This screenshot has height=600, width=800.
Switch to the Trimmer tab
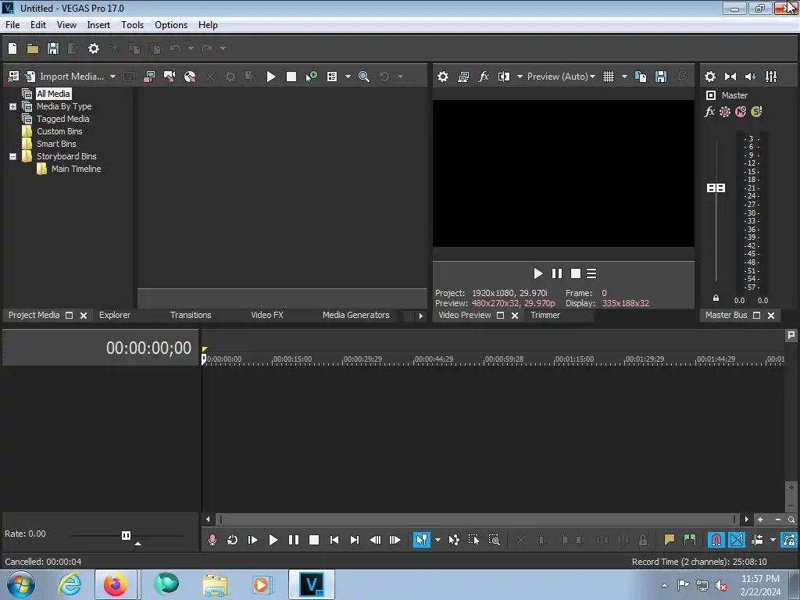(545, 316)
